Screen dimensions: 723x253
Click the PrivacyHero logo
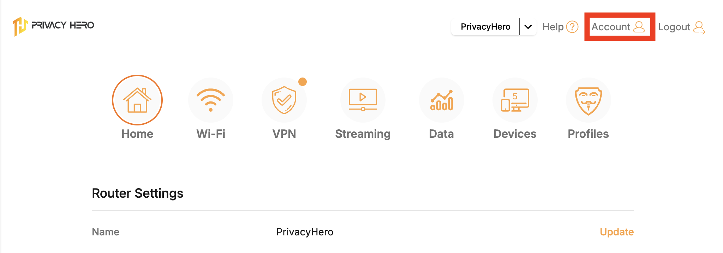click(x=53, y=25)
